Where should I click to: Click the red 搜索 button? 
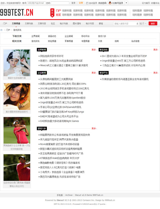(x=153, y=24)
